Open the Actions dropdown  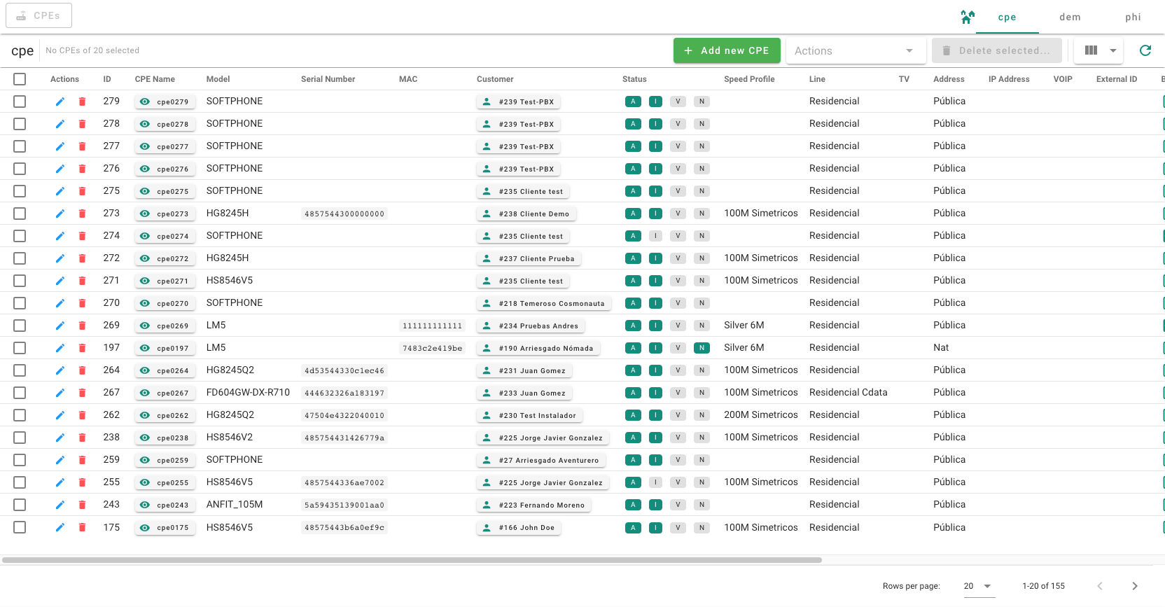856,50
